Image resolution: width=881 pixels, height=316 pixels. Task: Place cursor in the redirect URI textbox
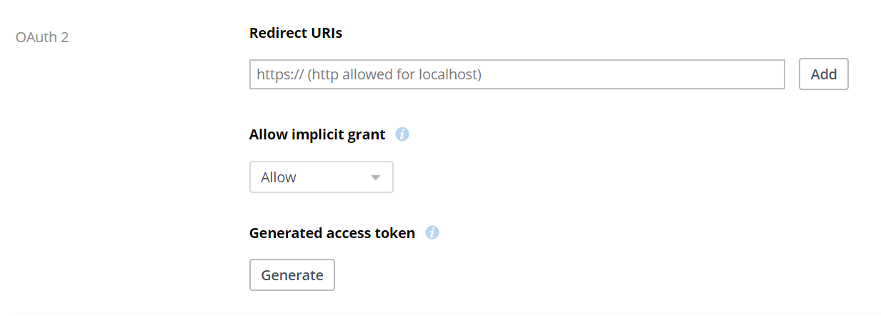tap(517, 74)
